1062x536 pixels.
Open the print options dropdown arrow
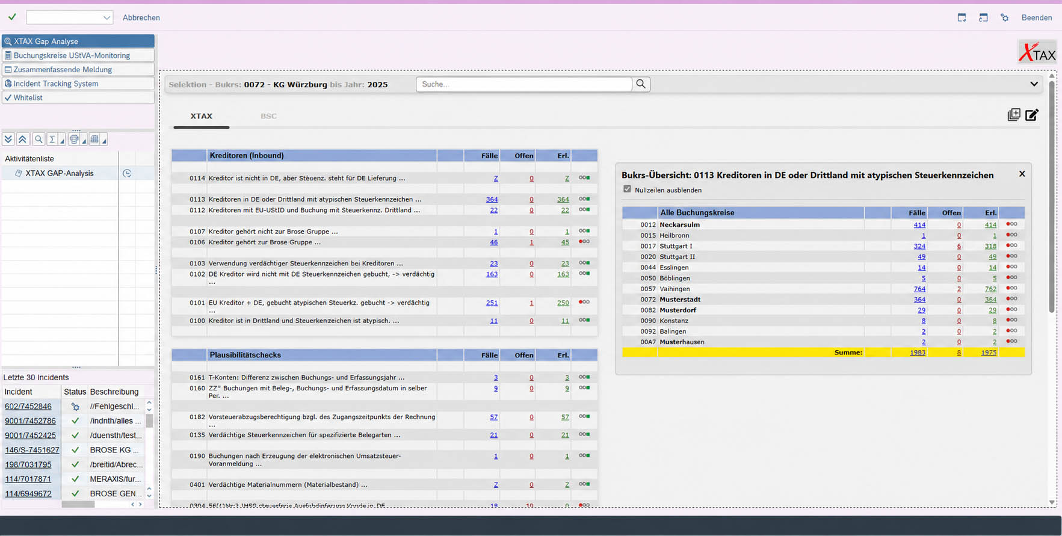84,141
